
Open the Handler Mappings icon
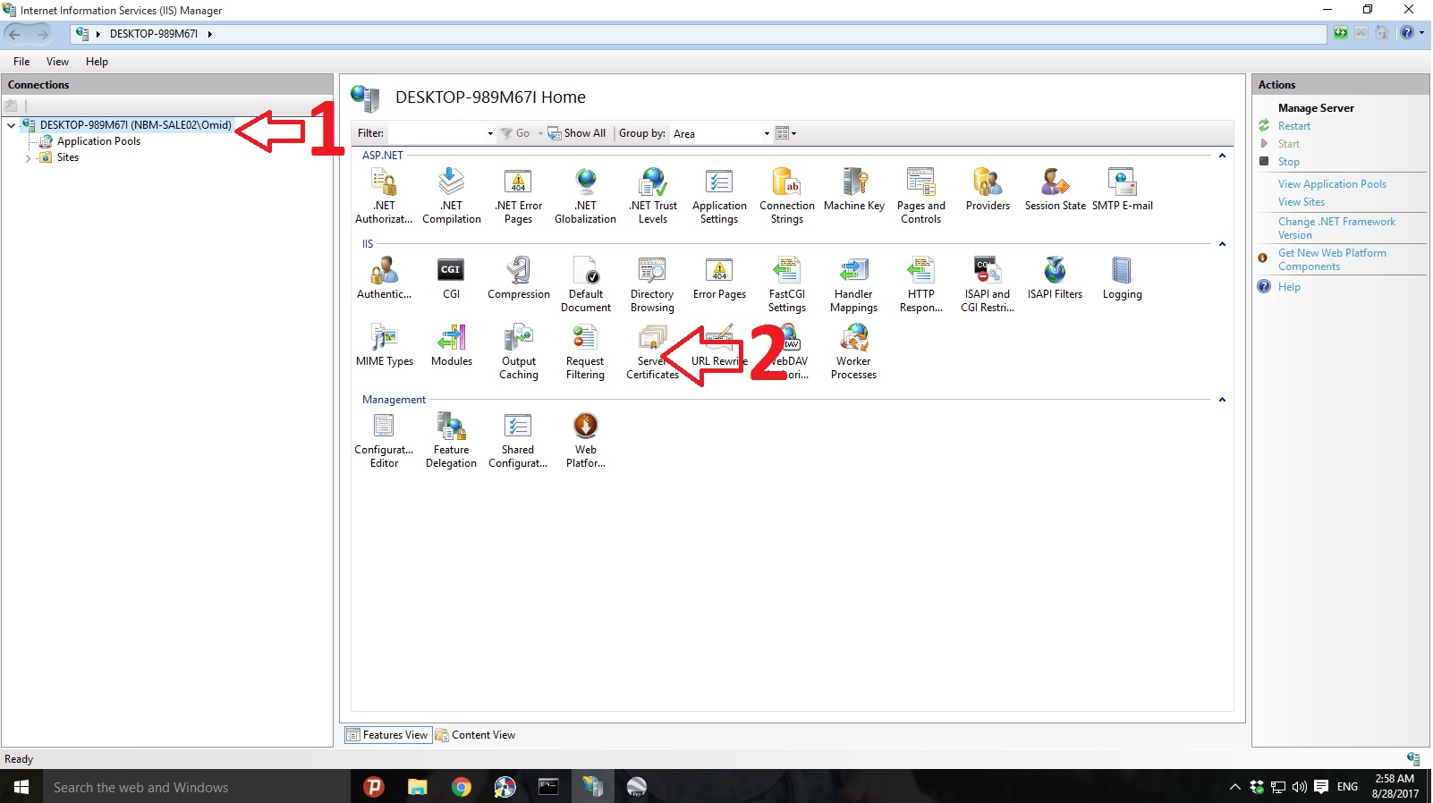(x=853, y=284)
